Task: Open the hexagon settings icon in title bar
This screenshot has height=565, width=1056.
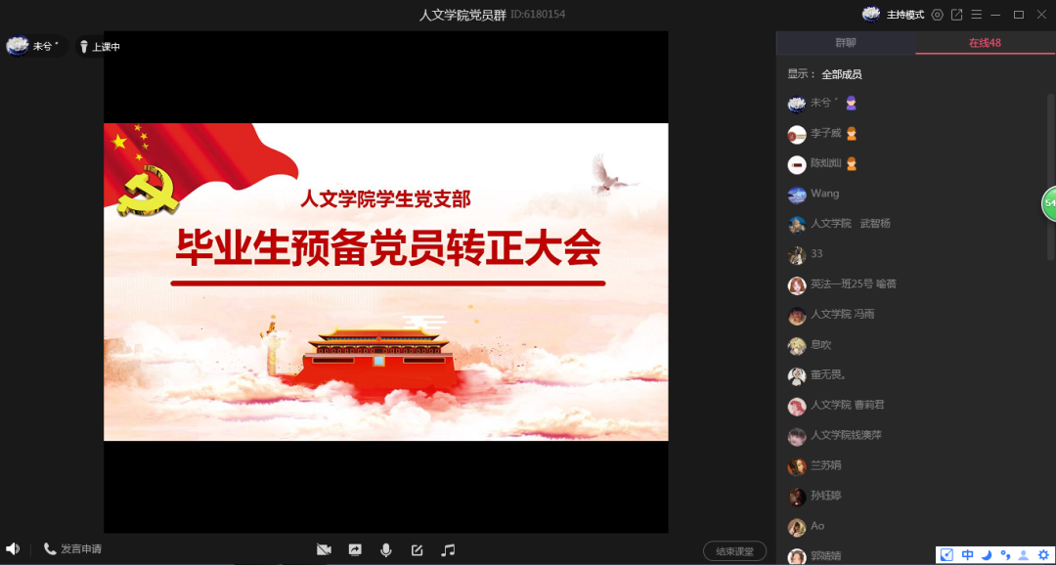Action: coord(938,15)
